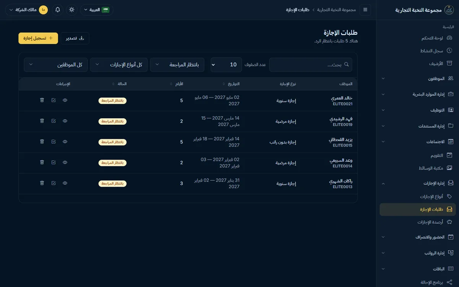
Task: Toggle the light/dark theme sun icon
Action: point(72,10)
